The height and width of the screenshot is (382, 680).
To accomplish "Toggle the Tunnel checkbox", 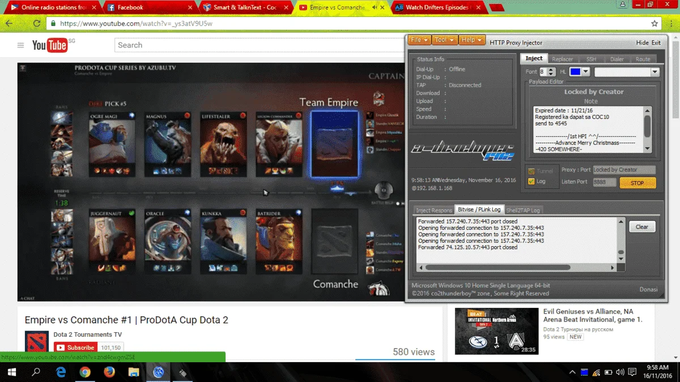I will pos(531,171).
